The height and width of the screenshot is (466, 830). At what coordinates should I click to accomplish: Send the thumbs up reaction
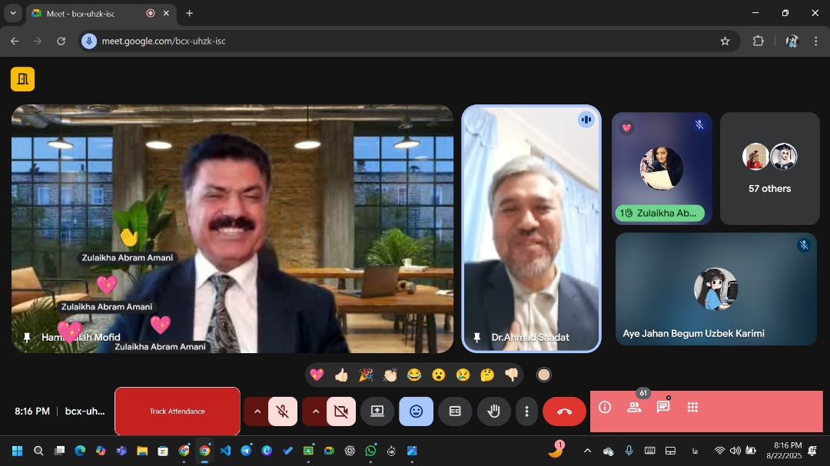(341, 375)
